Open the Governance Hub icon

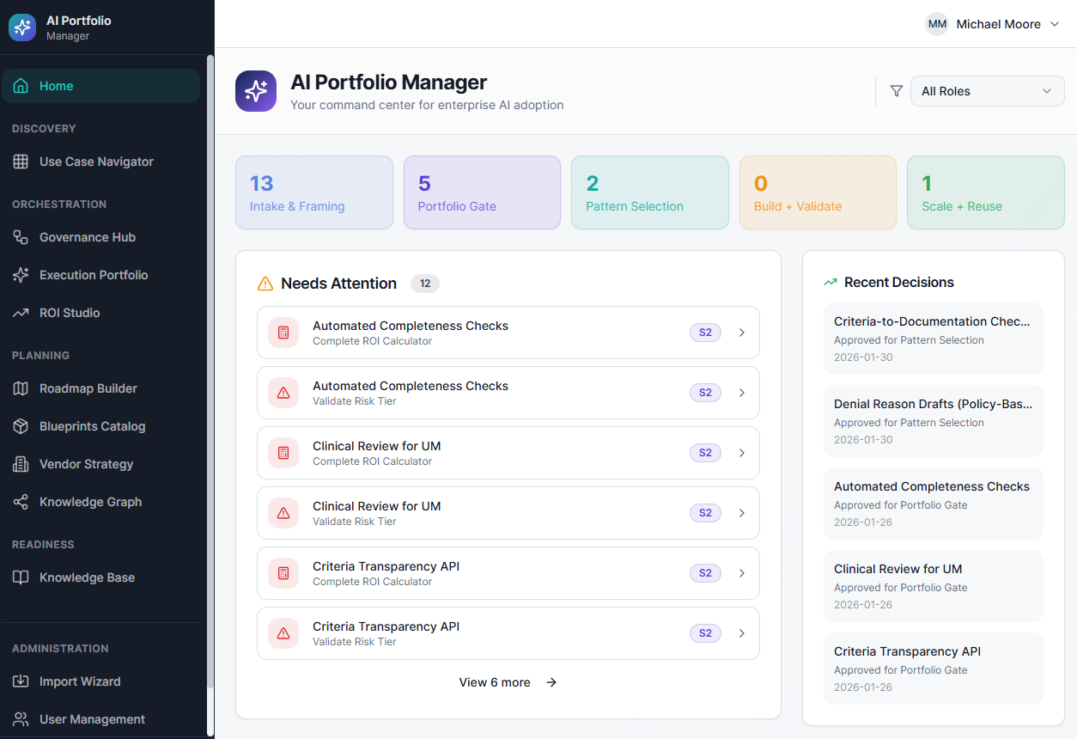click(20, 237)
